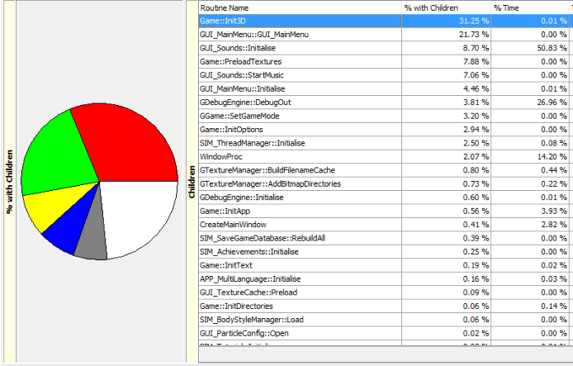Select the SIM_ThreadManager::Initialise row
Image resolution: width=573 pixels, height=366 pixels.
tap(386, 143)
